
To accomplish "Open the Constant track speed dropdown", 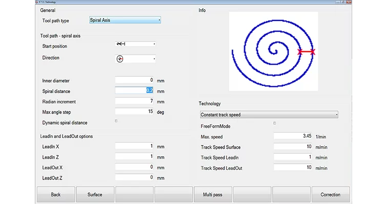I will pyautogui.click(x=269, y=115).
